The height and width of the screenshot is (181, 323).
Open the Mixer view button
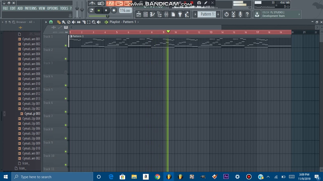(166, 15)
